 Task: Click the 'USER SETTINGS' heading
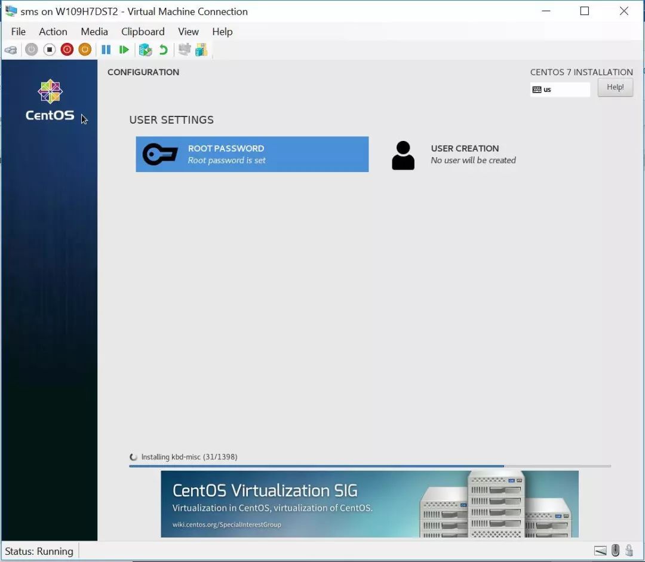click(171, 119)
